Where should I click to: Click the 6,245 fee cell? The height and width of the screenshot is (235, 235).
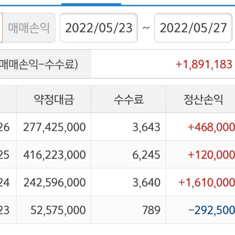point(148,155)
